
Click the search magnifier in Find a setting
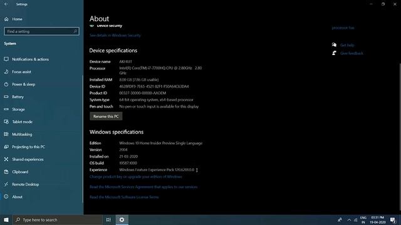pyautogui.click(x=75, y=31)
